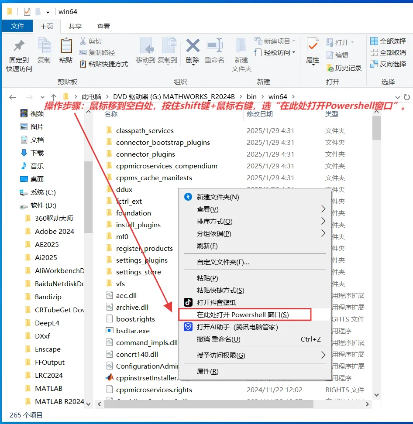Select the Cut (剪切) scissors icon
The width and height of the screenshot is (413, 424).
tap(83, 41)
